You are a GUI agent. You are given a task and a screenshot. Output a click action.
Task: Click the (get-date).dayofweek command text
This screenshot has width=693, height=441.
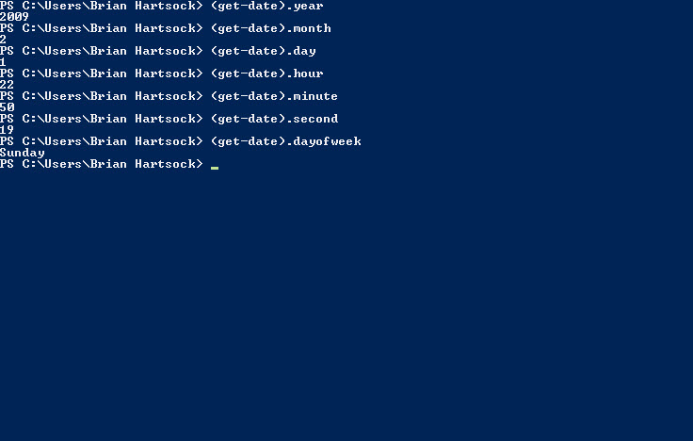286,141
